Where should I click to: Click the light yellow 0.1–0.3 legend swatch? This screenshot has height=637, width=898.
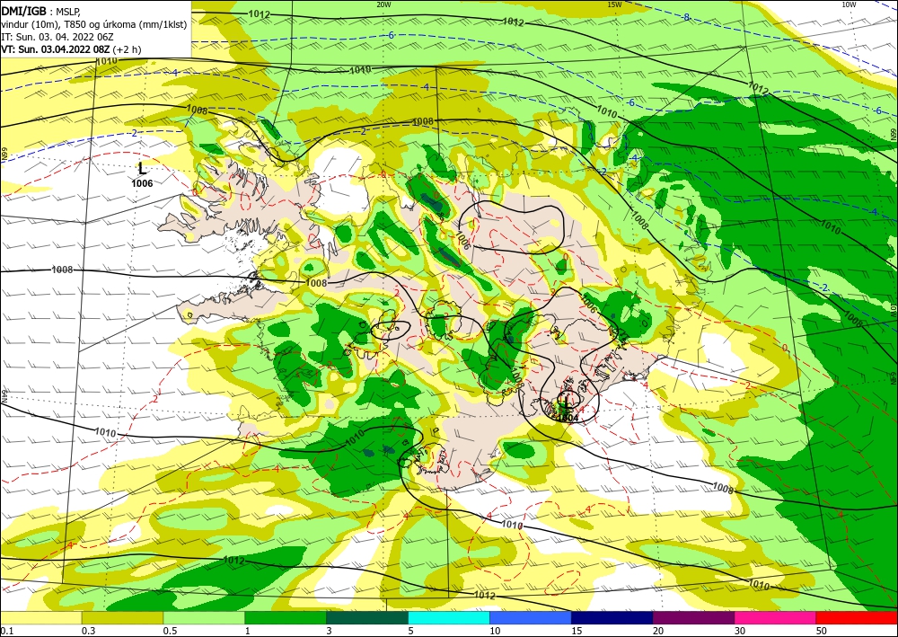pyautogui.click(x=41, y=617)
